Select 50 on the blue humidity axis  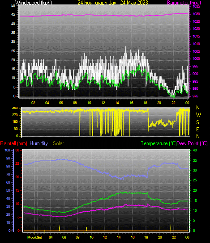(x=8, y=190)
